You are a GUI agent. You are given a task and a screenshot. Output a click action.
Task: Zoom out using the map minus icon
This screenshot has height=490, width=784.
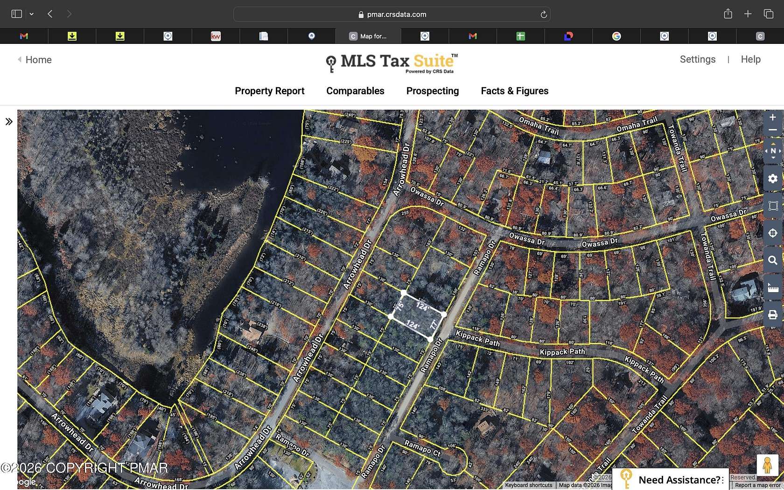(x=773, y=130)
